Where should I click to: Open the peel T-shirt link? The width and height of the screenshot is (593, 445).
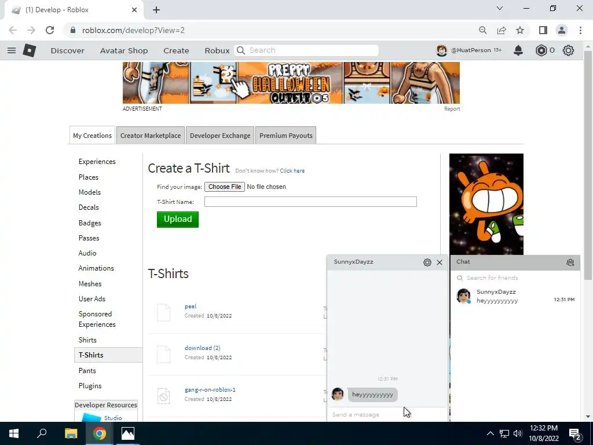pyautogui.click(x=191, y=306)
